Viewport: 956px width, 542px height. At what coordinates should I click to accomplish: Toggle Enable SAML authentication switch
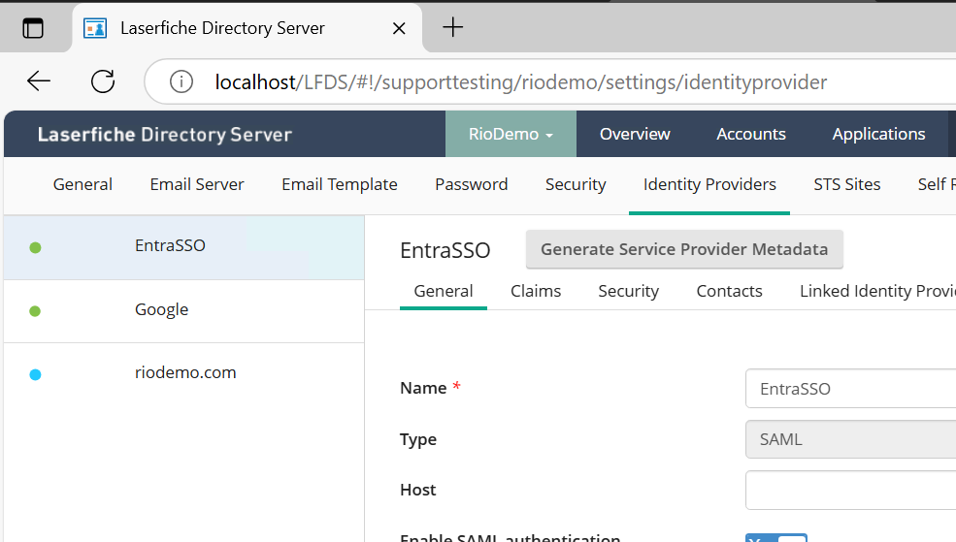[x=776, y=538]
